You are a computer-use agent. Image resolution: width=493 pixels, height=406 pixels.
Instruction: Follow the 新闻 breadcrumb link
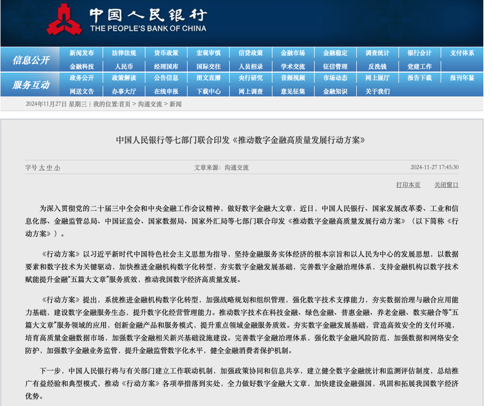[175, 104]
